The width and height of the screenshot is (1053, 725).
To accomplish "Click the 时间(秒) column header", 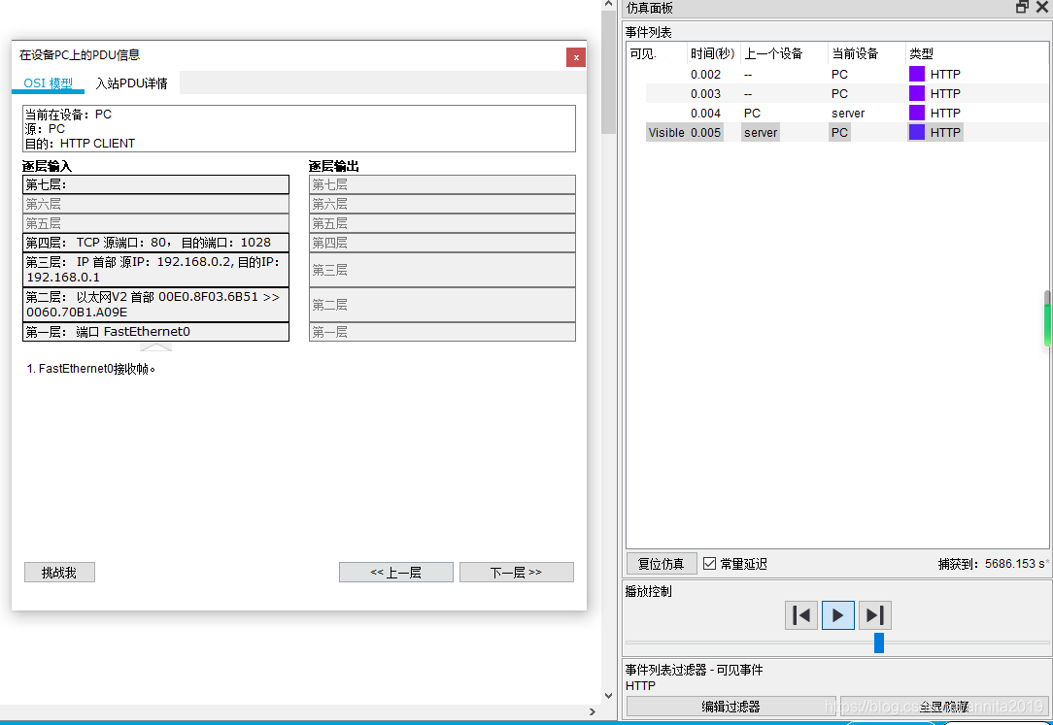I will (x=712, y=53).
